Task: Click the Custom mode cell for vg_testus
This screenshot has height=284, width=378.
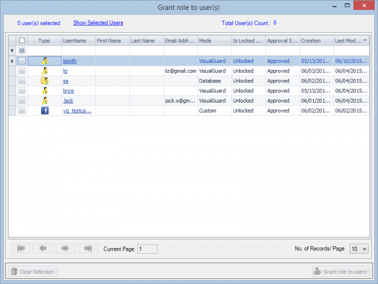Action: (215, 111)
